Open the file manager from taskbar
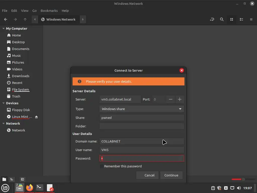Viewport: 257px width, 193px height. coord(20,188)
